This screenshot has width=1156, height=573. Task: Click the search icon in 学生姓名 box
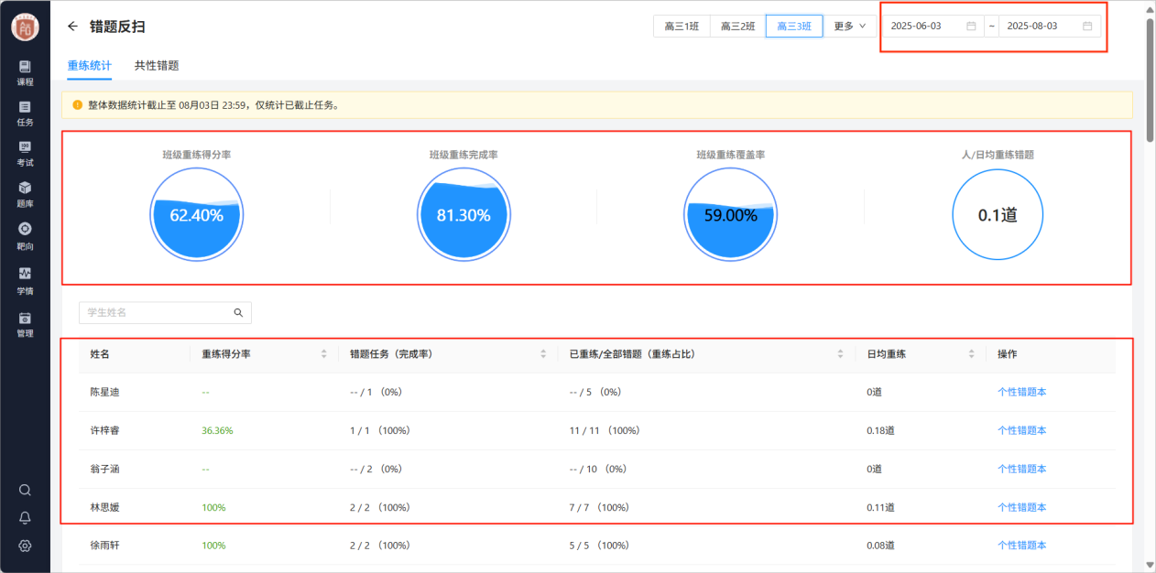[238, 312]
